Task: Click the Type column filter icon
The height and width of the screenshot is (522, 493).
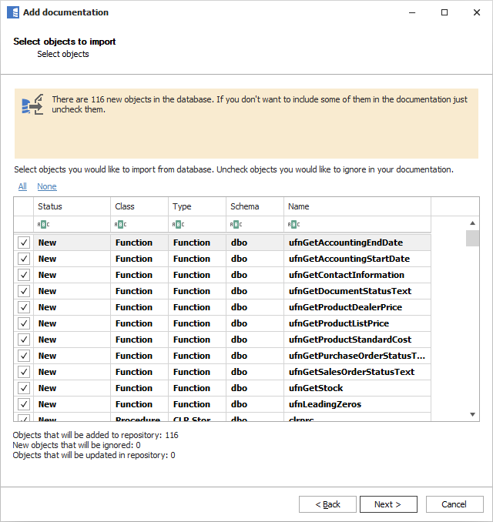Action: point(178,225)
